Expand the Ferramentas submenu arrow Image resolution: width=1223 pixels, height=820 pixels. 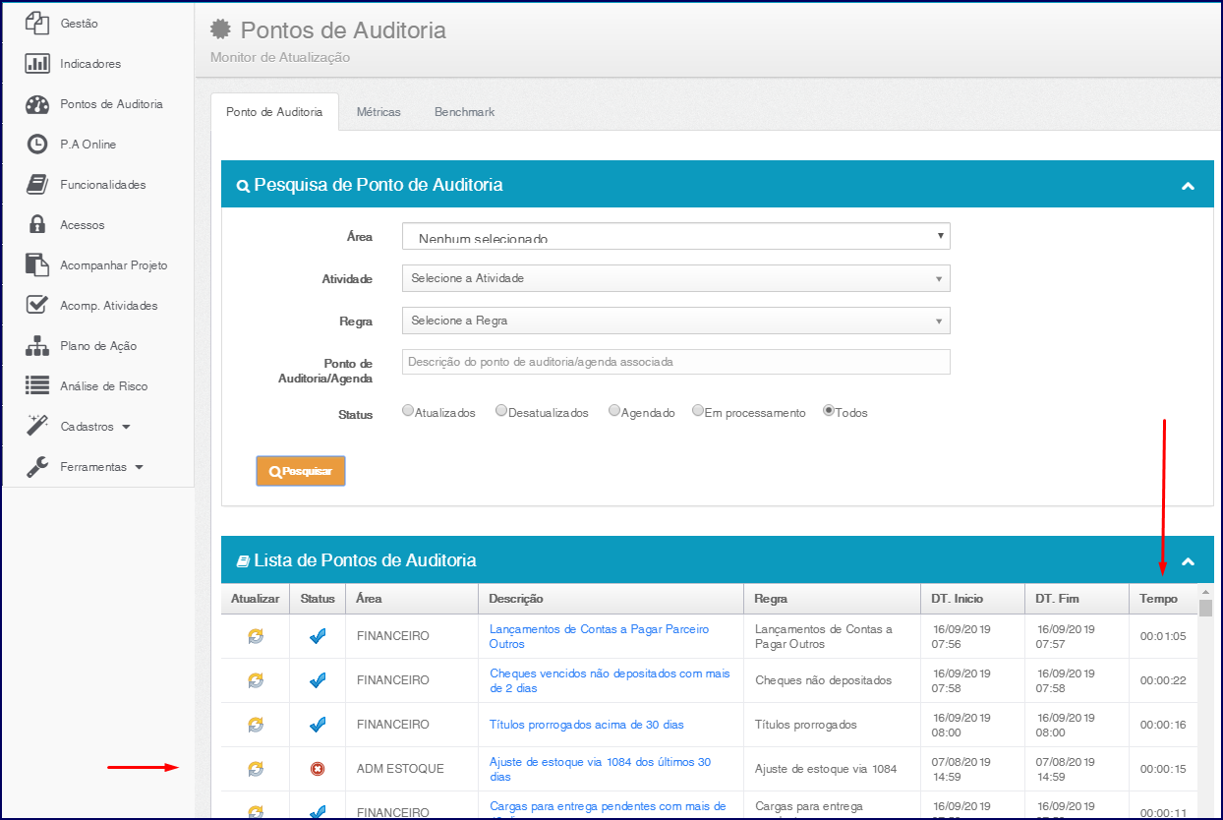click(x=139, y=468)
